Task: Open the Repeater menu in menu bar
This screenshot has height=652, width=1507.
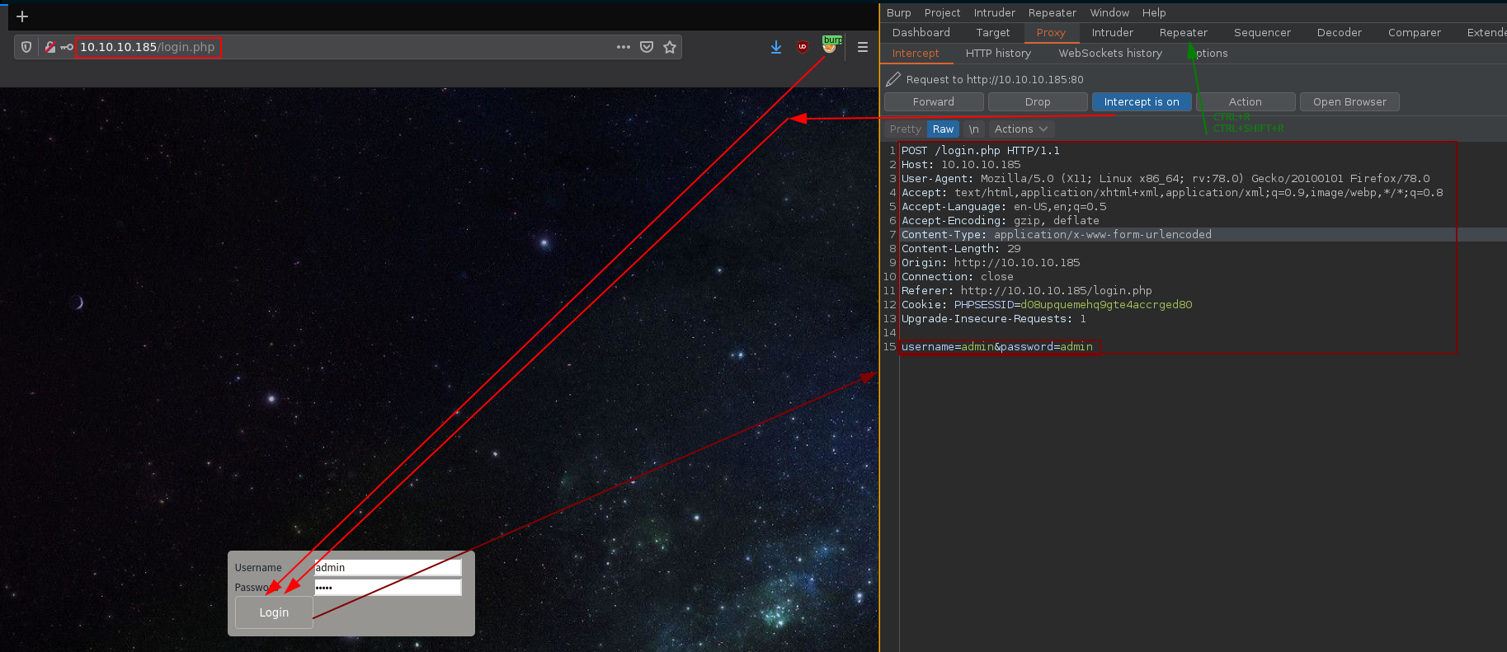Action: coord(1052,12)
